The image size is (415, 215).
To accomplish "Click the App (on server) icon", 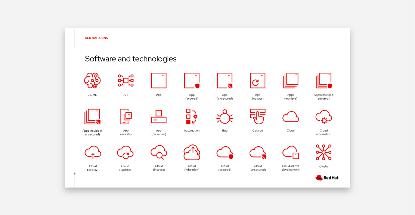I will (x=159, y=116).
